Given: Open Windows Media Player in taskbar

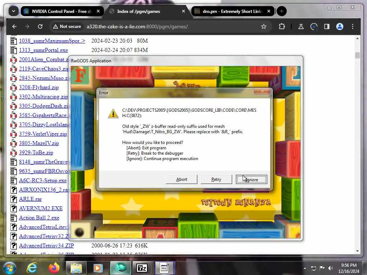Looking at the screenshot, I should click(x=98, y=268).
